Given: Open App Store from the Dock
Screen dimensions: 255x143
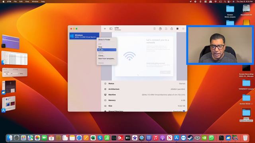Looking at the screenshot, I should [177, 138].
